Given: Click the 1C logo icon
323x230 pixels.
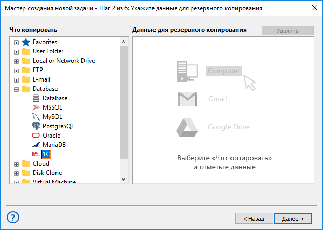Looking at the screenshot, I should 36,154.
